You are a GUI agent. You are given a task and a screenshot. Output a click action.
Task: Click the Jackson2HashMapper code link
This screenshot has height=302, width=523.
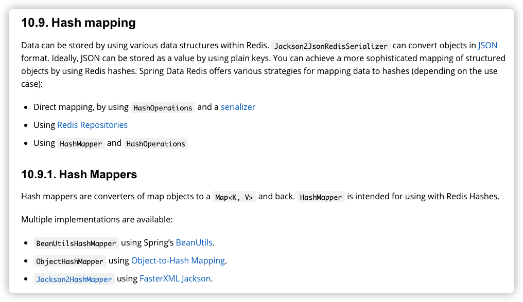click(x=74, y=279)
